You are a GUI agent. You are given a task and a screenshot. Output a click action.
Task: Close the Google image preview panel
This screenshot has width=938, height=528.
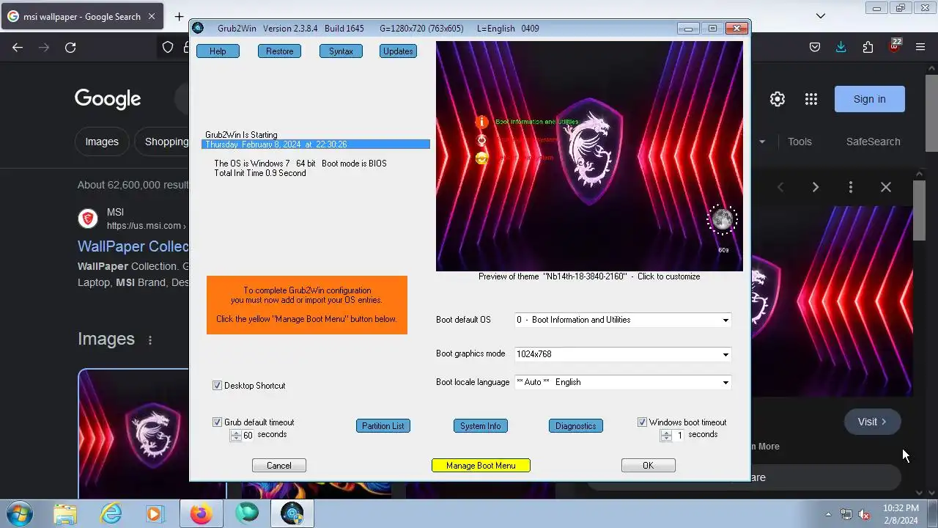pos(886,187)
